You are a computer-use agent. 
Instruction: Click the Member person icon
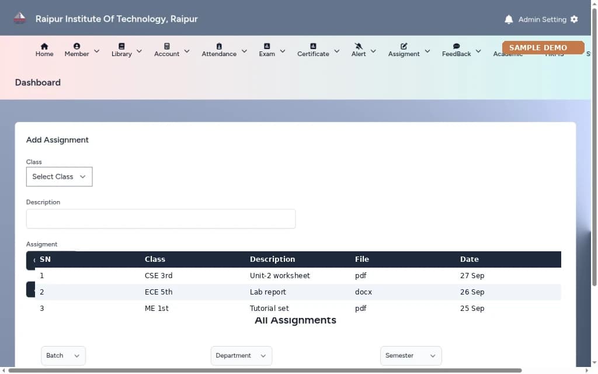click(x=77, y=46)
